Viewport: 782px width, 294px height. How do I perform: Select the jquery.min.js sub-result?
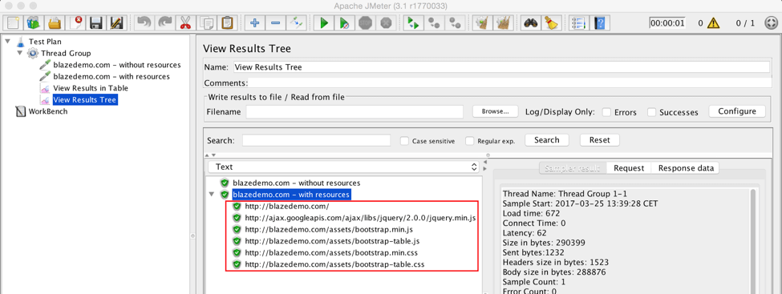click(x=361, y=218)
